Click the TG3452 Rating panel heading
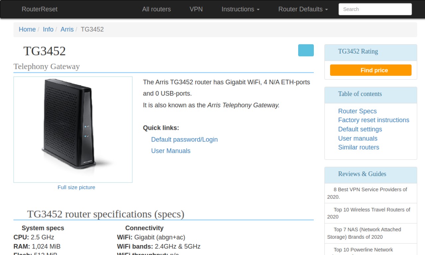 tap(358, 51)
